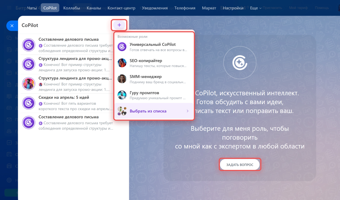This screenshot has height=200, width=340.
Task: Click the person avatar of Структура лендинга chat
Action: tap(28, 84)
